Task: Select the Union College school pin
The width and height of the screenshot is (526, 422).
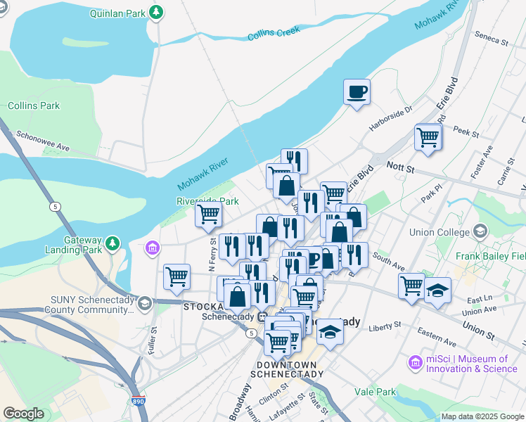Action: (x=480, y=232)
